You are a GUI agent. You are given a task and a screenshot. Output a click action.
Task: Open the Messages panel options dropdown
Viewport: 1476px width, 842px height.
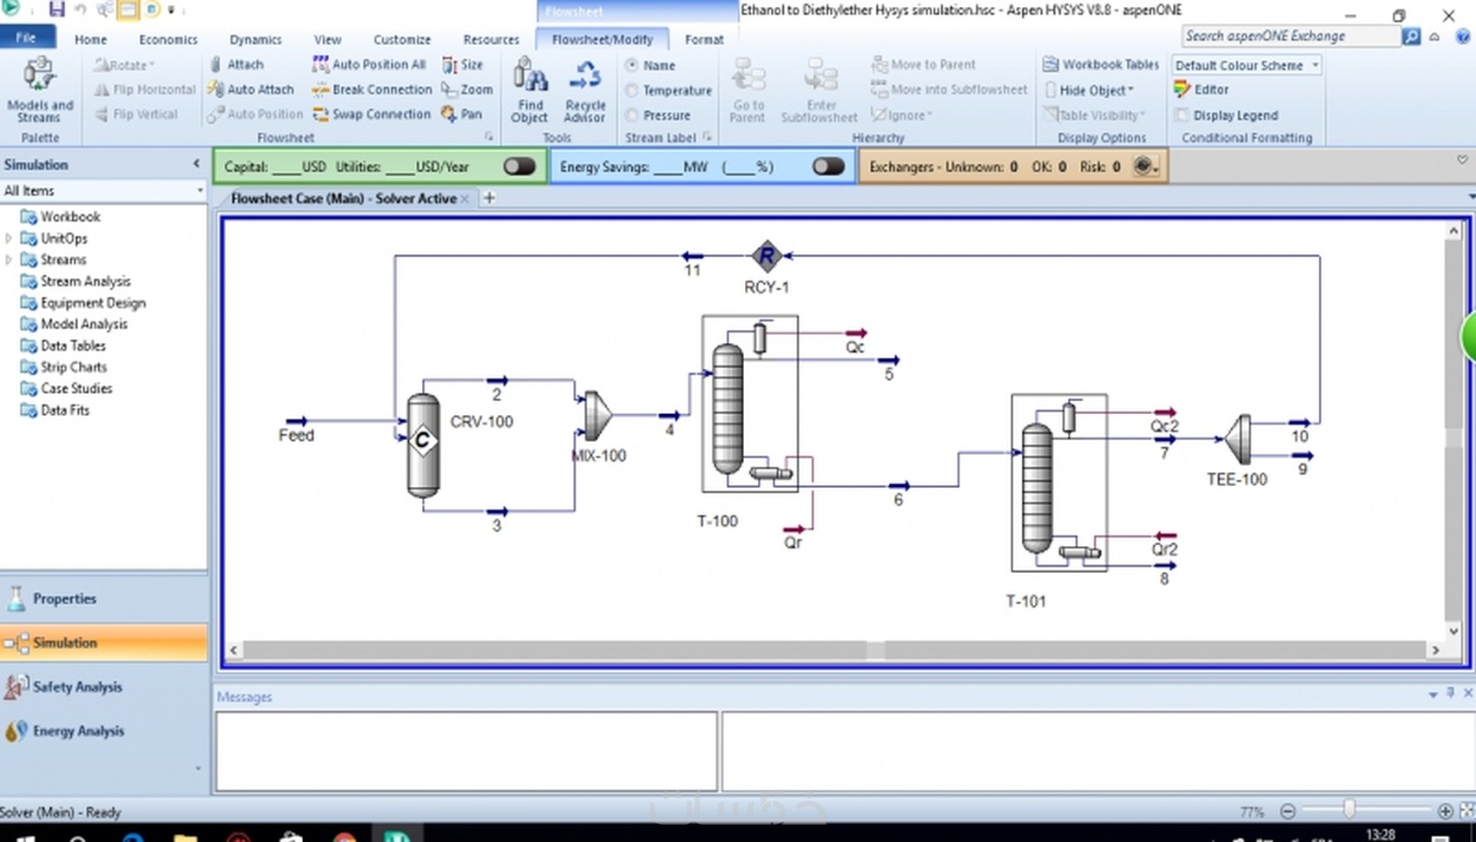pyautogui.click(x=1433, y=694)
